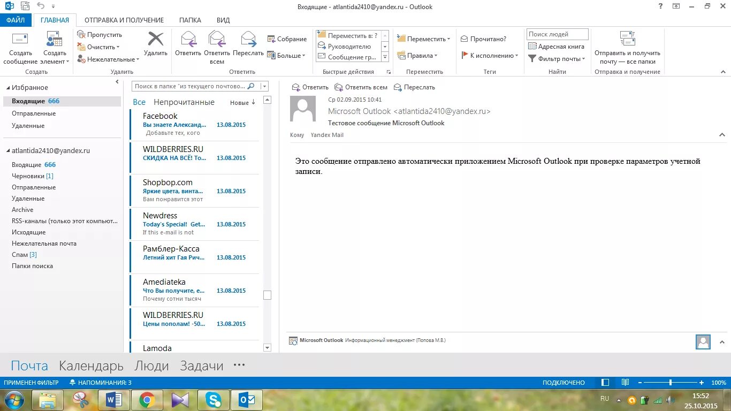731x411 pixels.
Task: Open Новые sort order dropdown
Action: pos(243,102)
